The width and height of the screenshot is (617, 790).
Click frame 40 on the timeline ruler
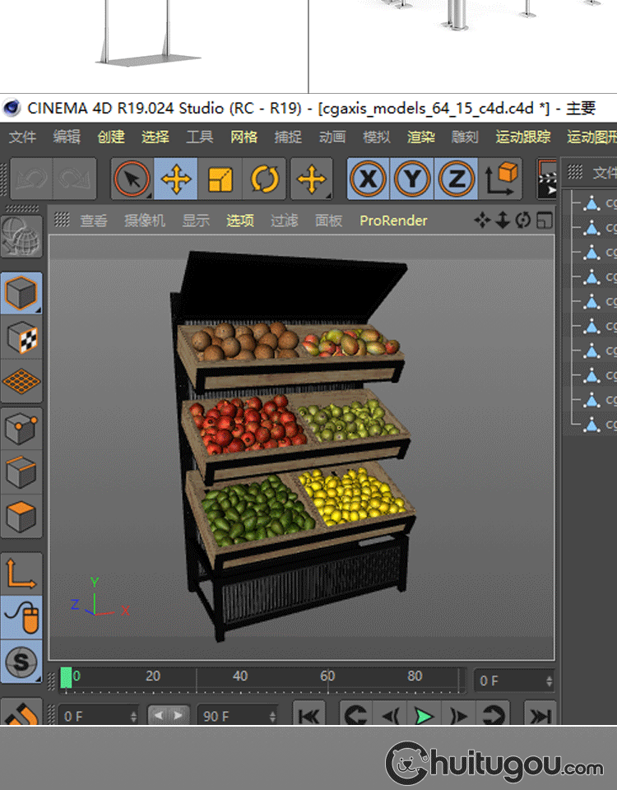click(240, 678)
